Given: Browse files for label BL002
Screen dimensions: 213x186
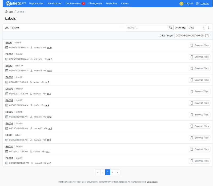Looking at the screenshot, I should (199, 80).
